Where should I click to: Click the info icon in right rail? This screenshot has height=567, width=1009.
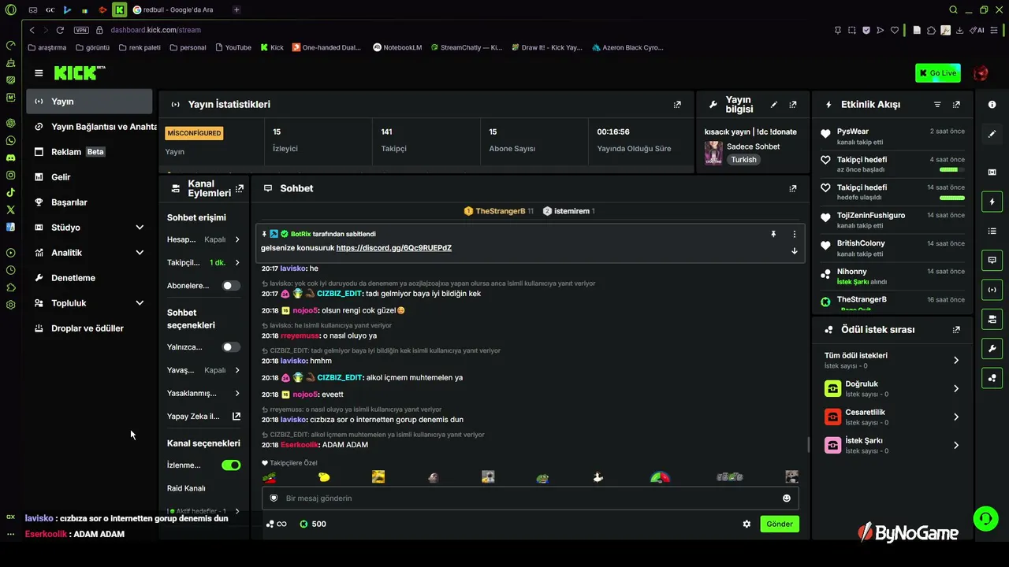(x=992, y=105)
